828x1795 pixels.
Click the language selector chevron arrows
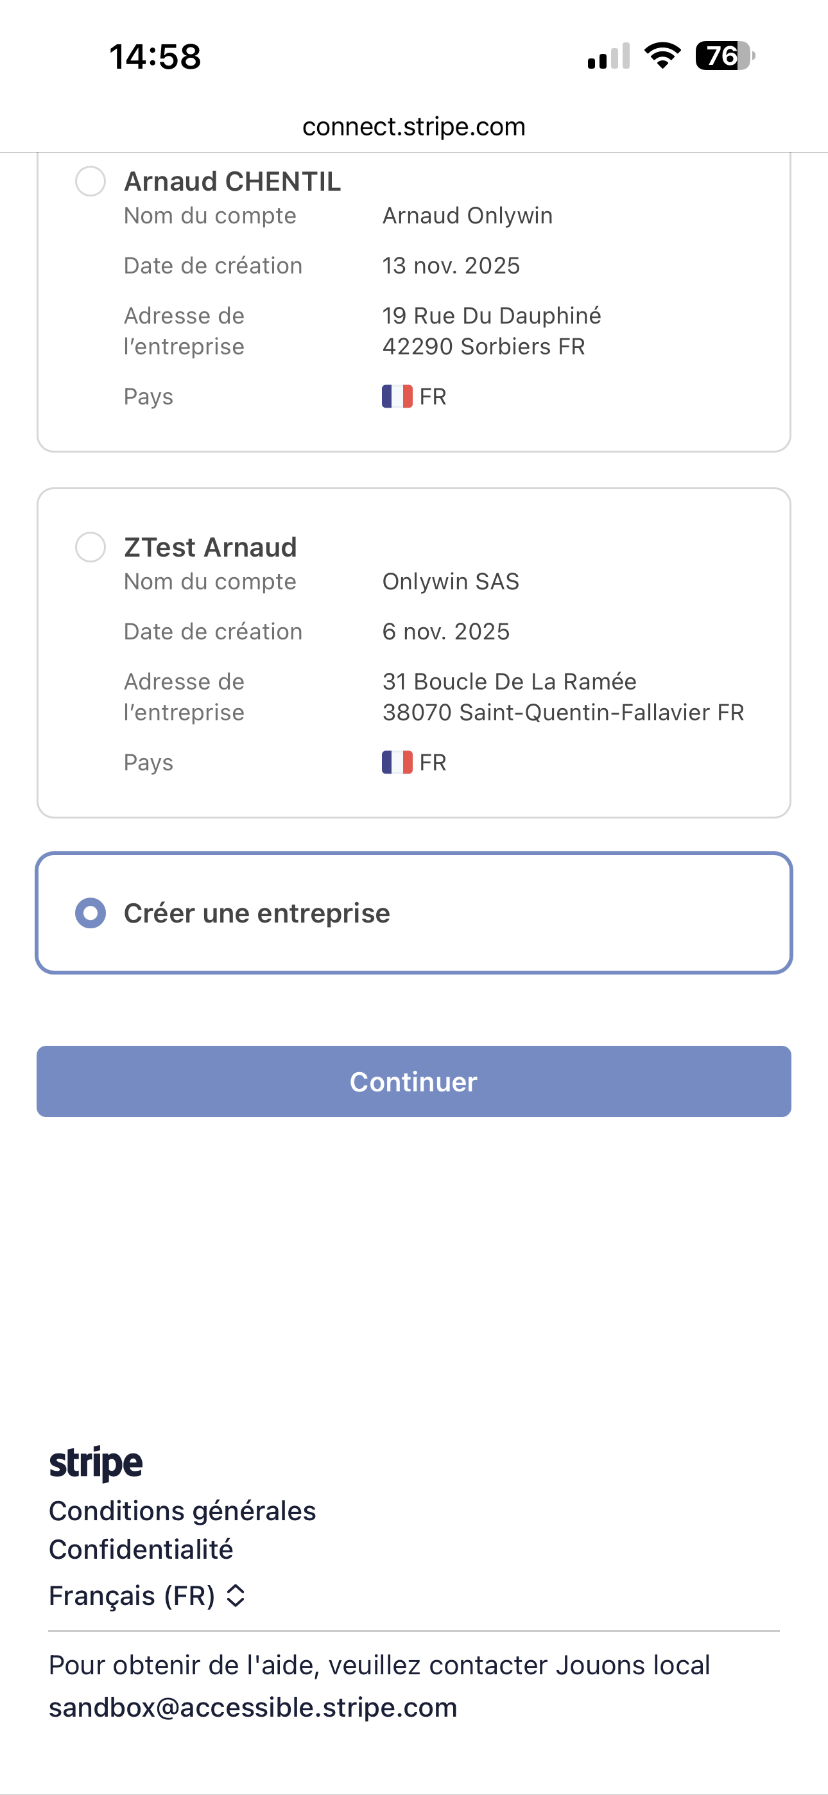coord(236,1596)
